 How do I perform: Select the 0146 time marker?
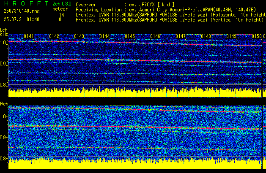coord(155,36)
